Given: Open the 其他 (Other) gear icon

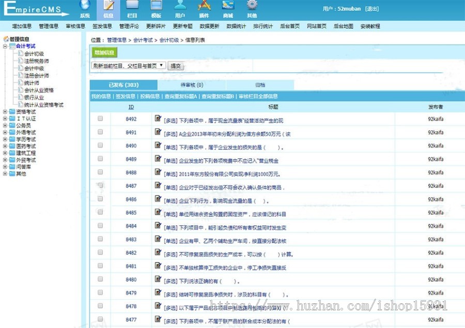Looking at the screenshot, I should pos(252,6).
